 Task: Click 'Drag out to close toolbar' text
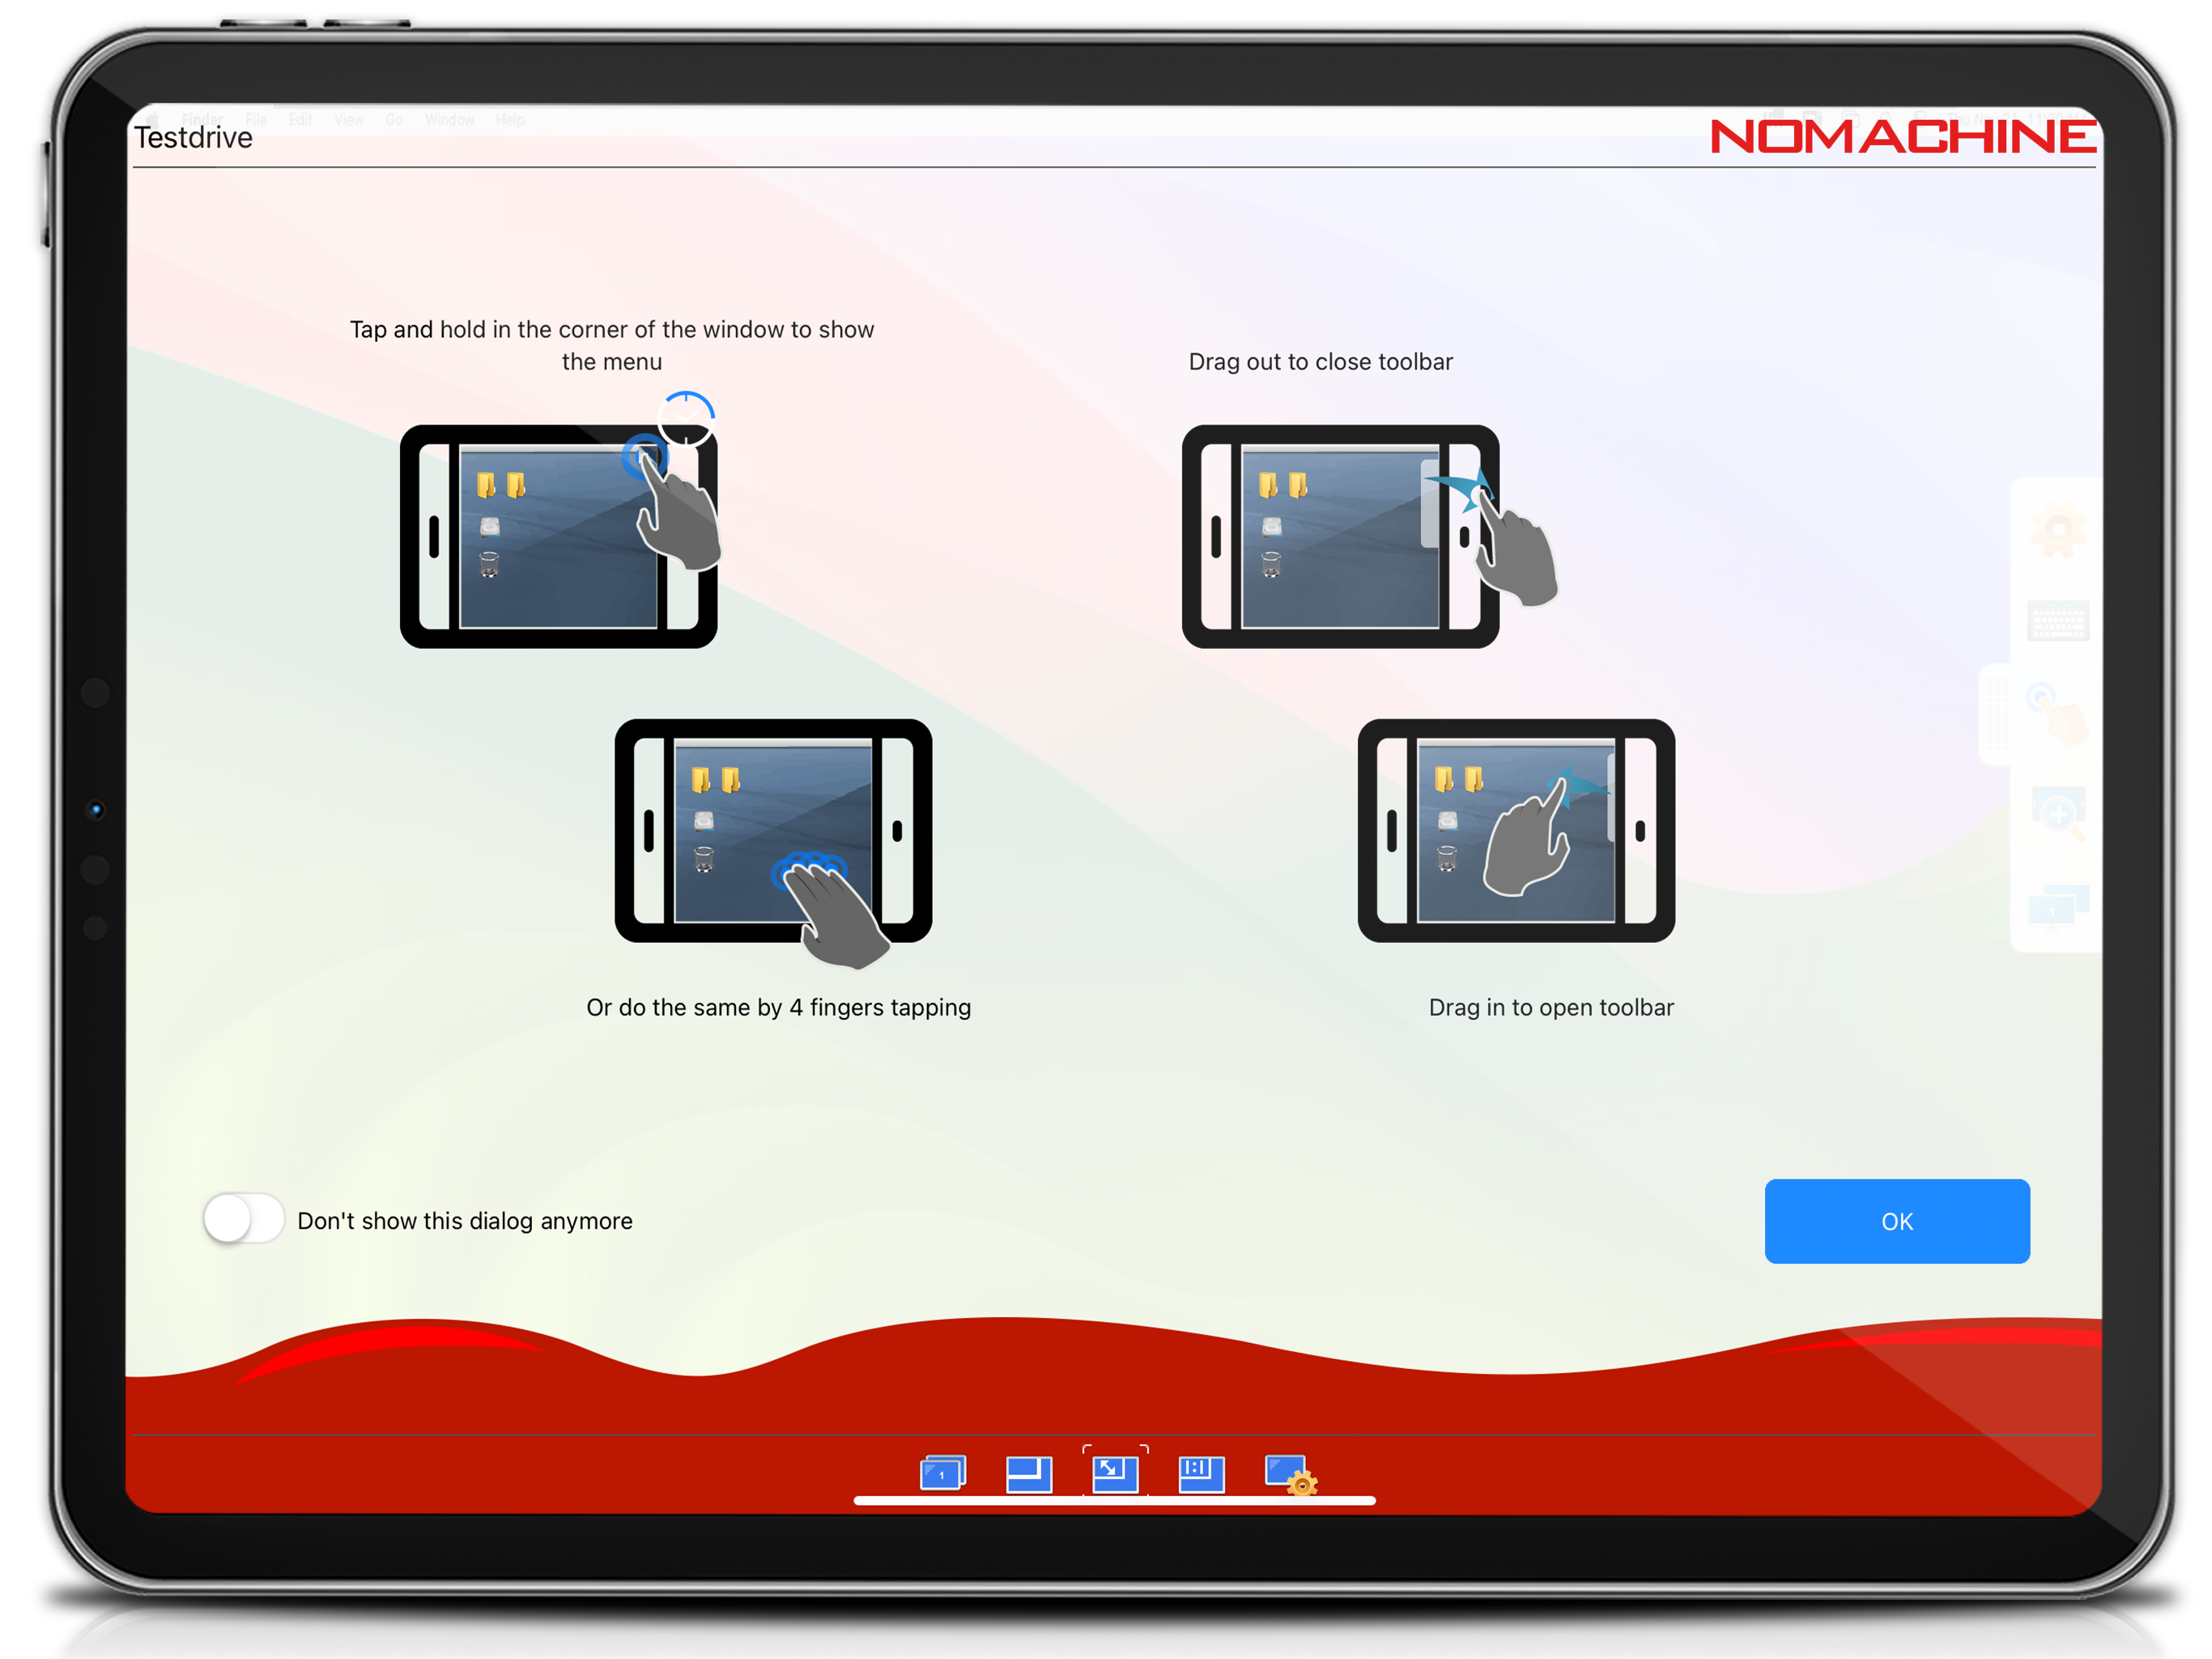1320,361
